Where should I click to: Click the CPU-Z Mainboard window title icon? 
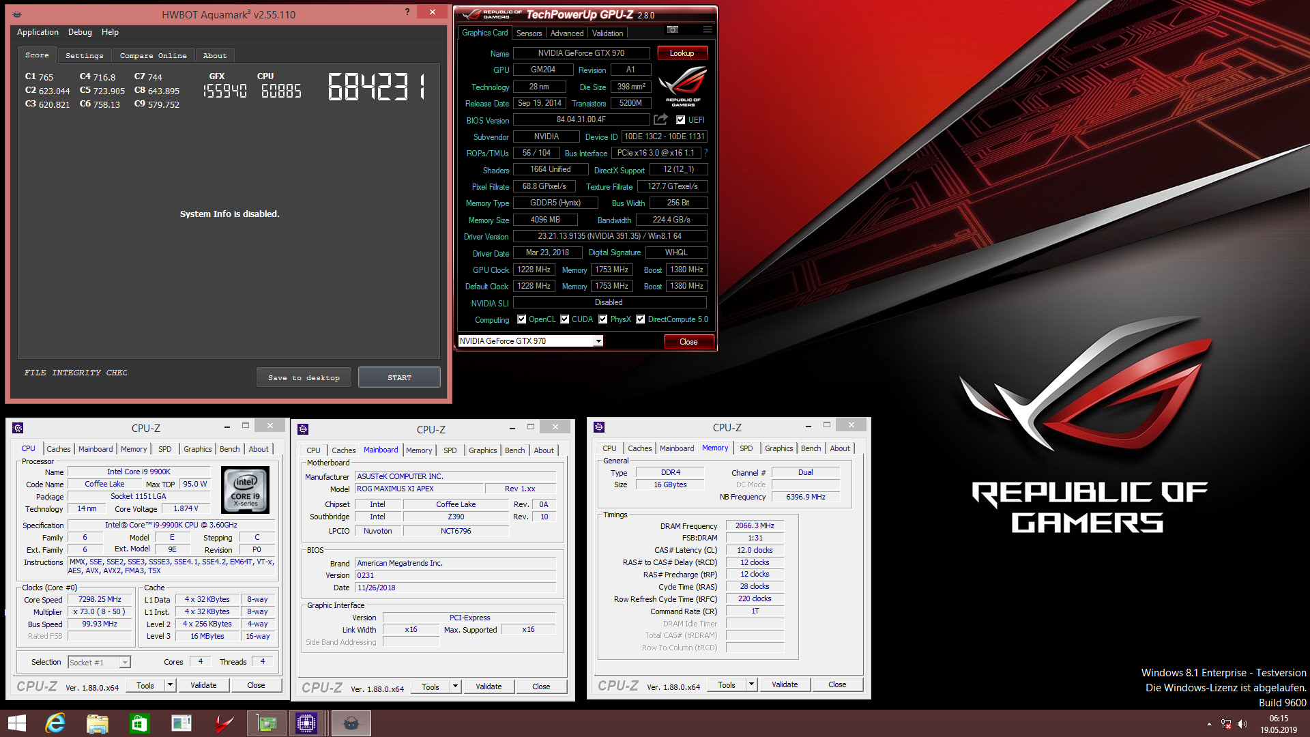point(303,429)
